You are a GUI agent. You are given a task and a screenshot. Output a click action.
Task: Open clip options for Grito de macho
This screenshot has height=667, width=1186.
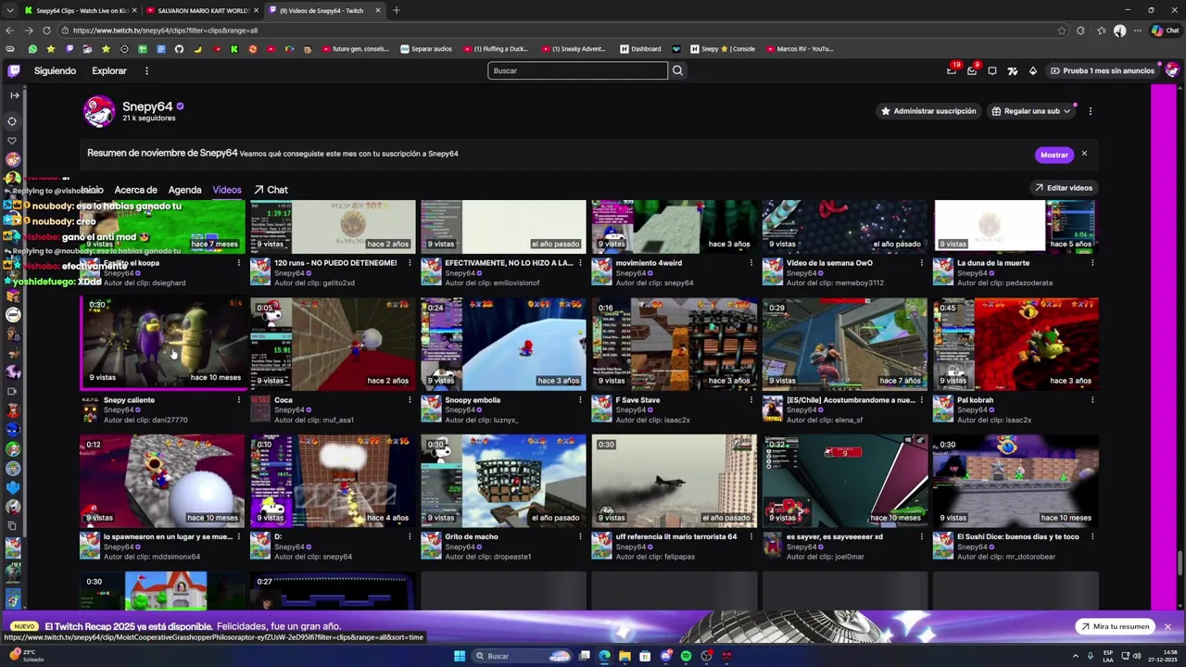pyautogui.click(x=580, y=536)
